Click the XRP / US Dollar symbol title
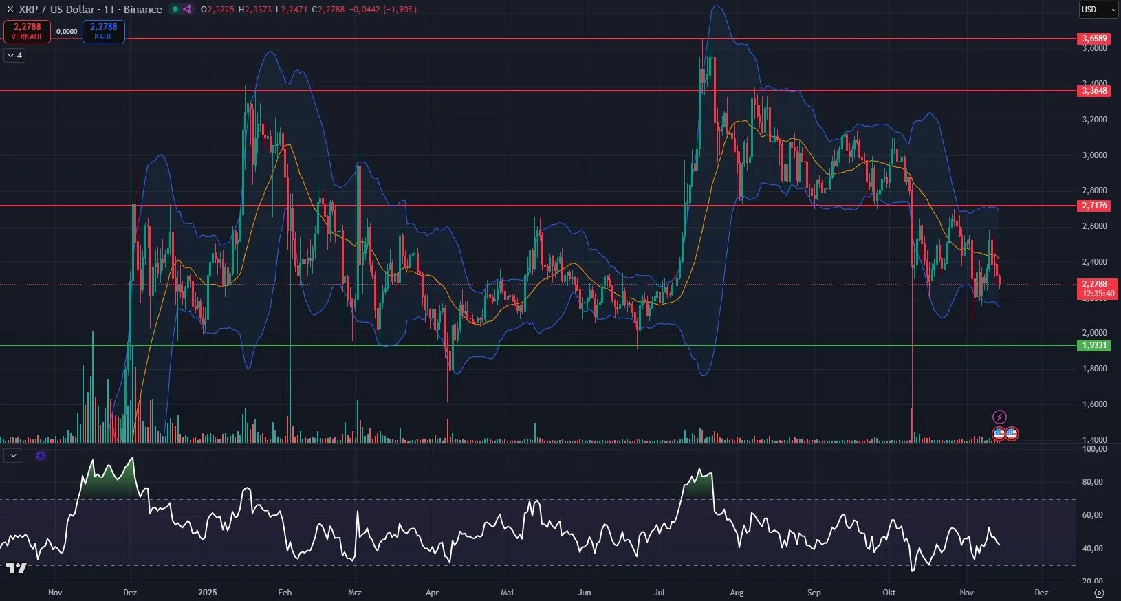 (x=90, y=10)
